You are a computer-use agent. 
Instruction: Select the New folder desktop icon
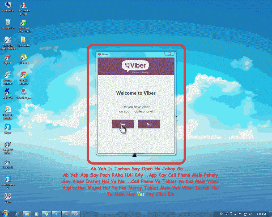pos(24,42)
